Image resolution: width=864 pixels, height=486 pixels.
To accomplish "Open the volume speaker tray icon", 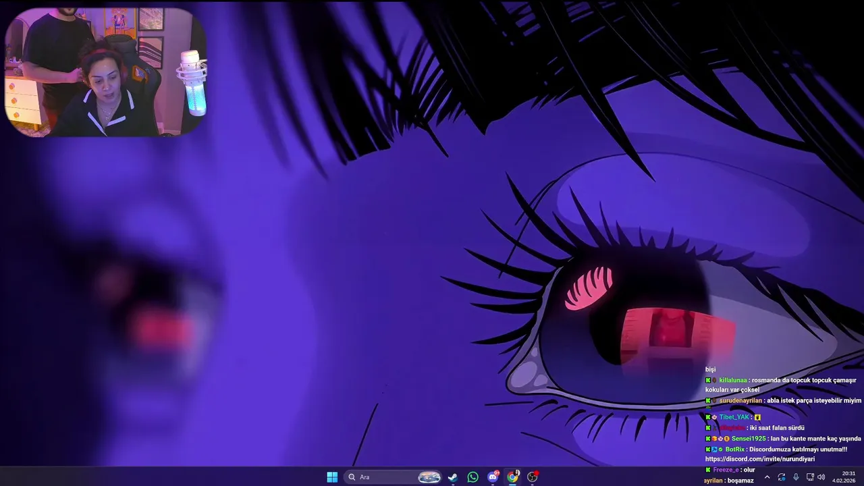I will tap(821, 477).
